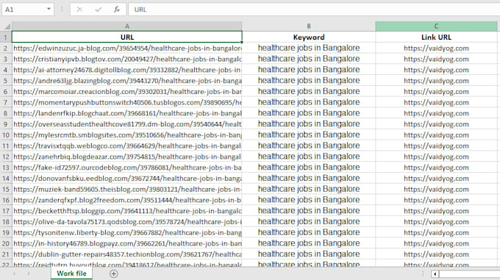The width and height of the screenshot is (500, 280).
Task: Click the ai-attorney24678.digitollblog.com URL cell
Action: pos(127,70)
